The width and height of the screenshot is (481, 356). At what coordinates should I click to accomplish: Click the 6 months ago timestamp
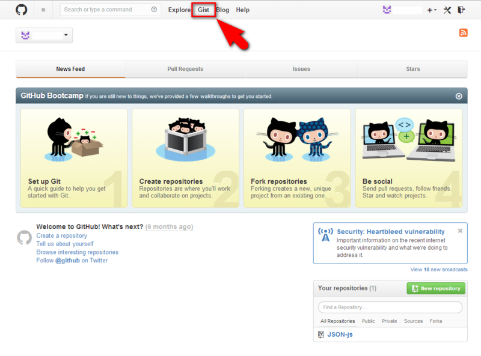[x=169, y=227]
